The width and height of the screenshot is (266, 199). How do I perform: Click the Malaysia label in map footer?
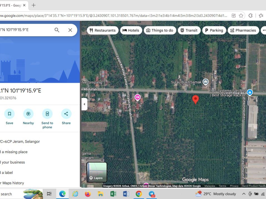coord(210,186)
